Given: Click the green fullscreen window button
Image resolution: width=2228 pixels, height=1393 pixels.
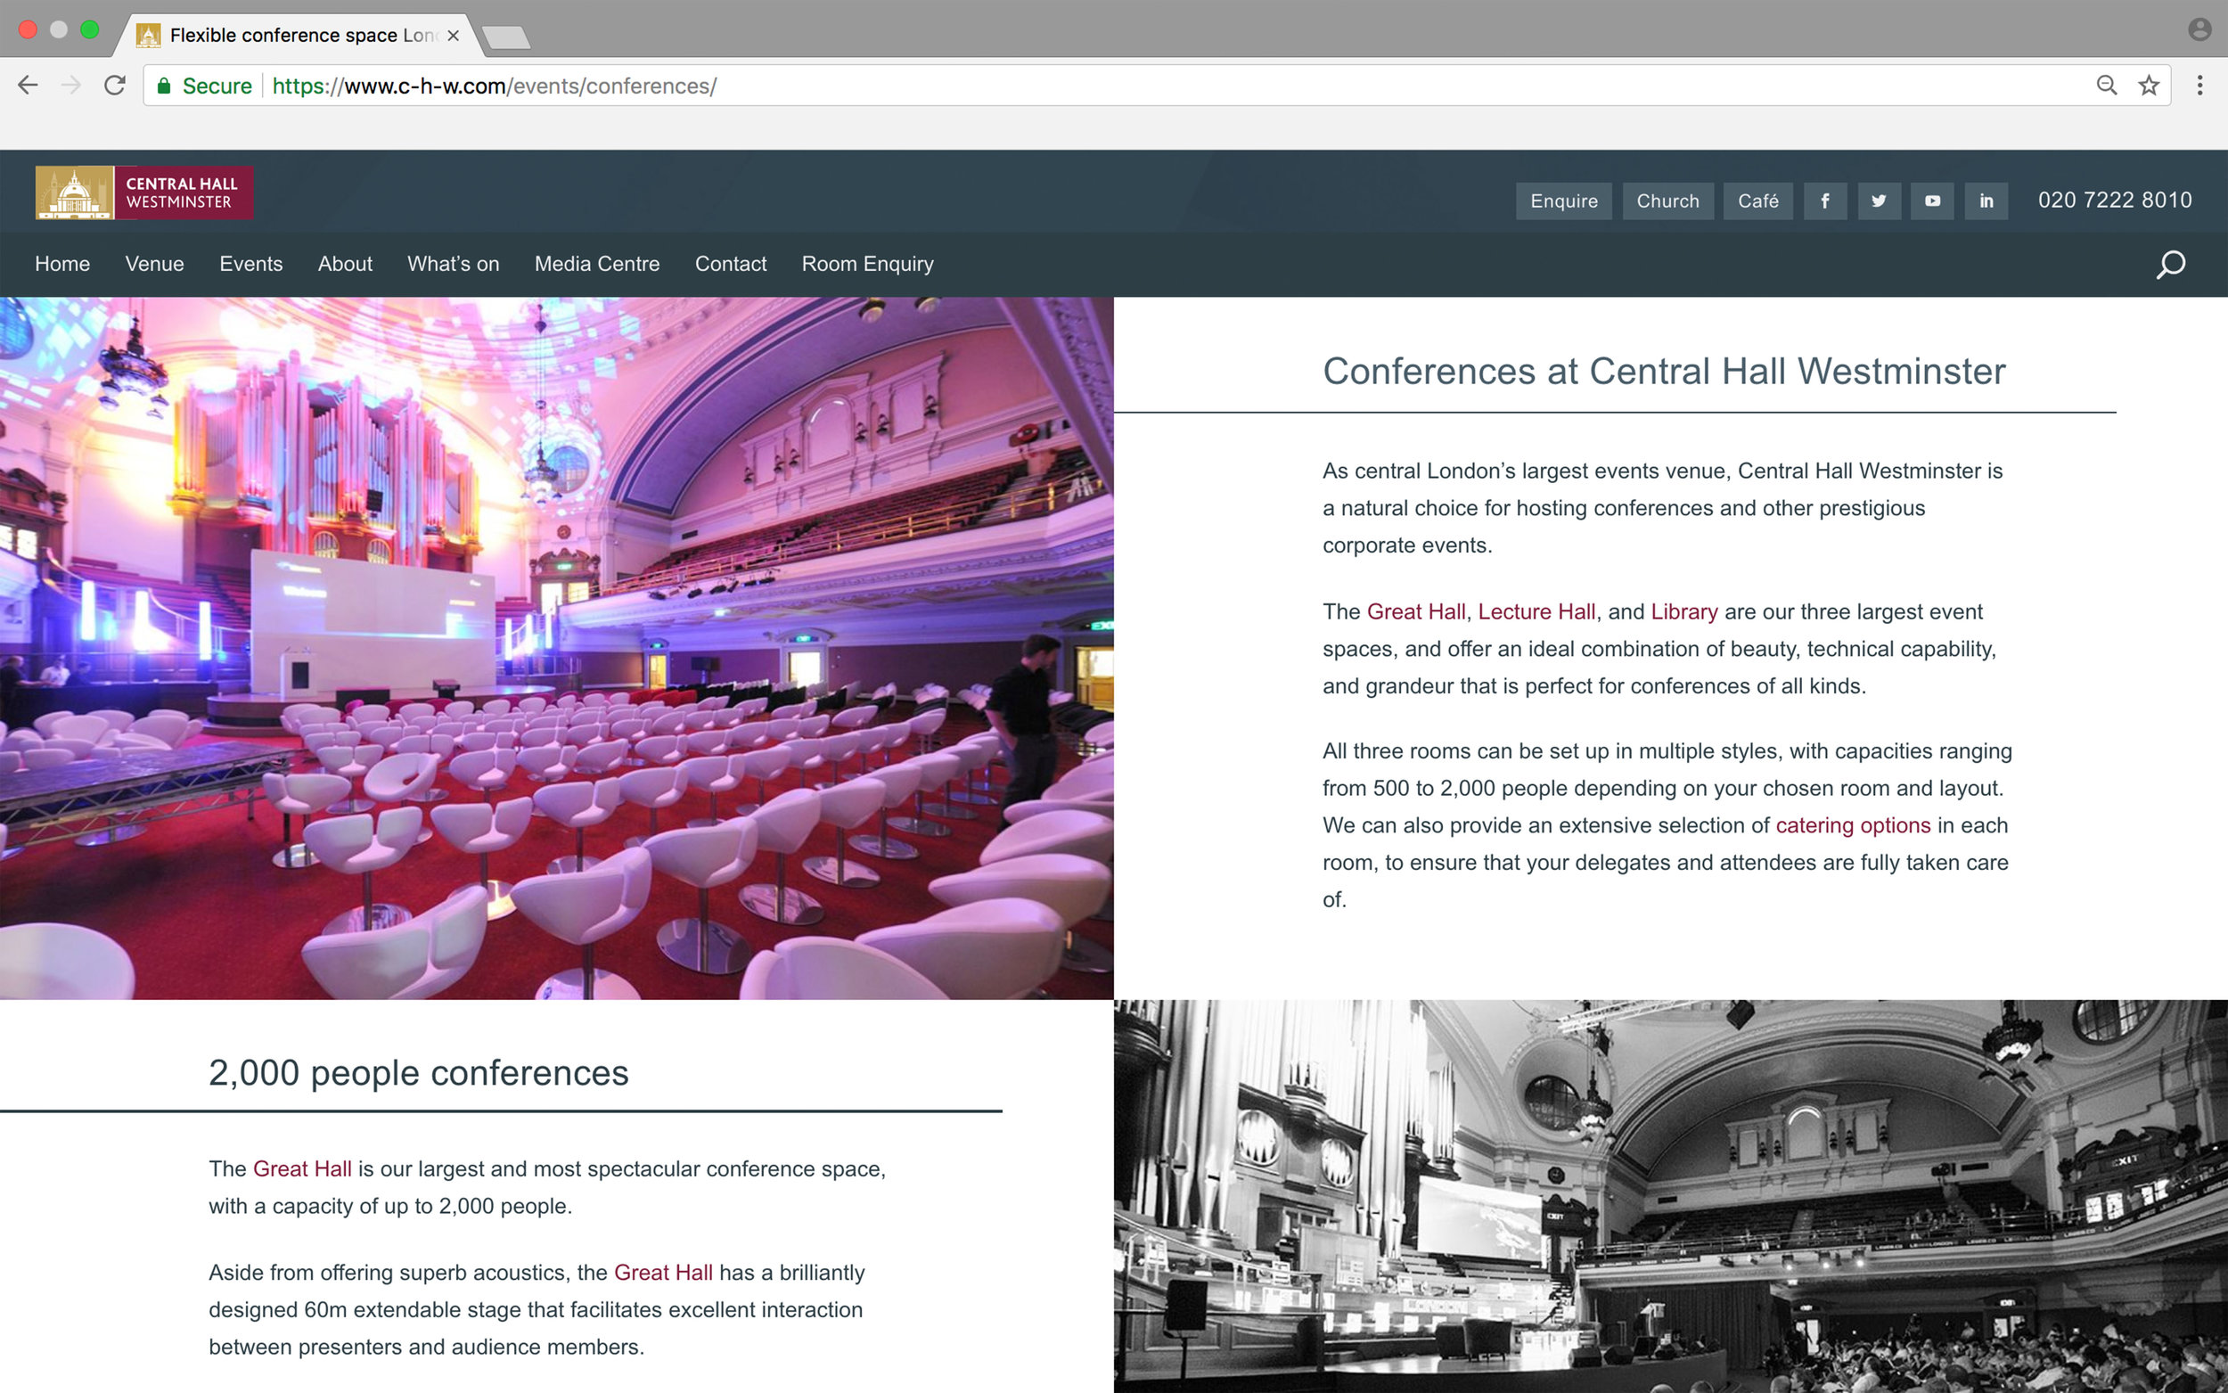Looking at the screenshot, I should (89, 29).
